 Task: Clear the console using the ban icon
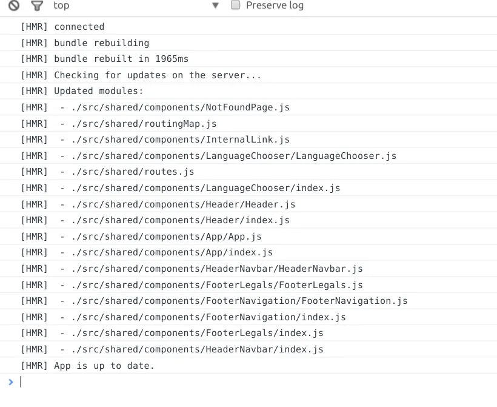13,5
